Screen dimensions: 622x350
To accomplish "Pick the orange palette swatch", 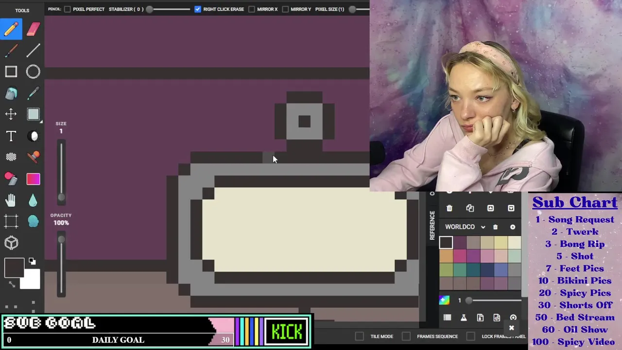I will 446,256.
